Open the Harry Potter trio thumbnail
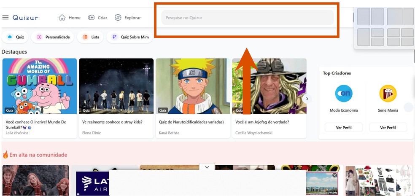The width and height of the screenshot is (415, 196). pyautogui.click(x=36, y=180)
